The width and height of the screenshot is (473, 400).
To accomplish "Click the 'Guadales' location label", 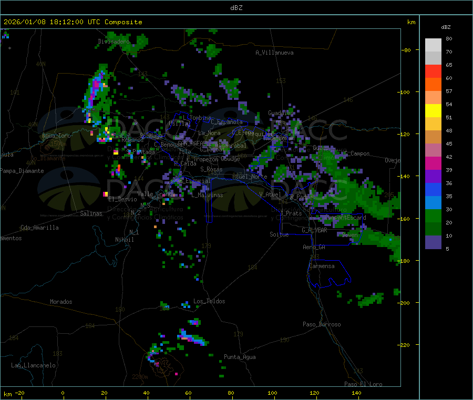I will 281,113.
